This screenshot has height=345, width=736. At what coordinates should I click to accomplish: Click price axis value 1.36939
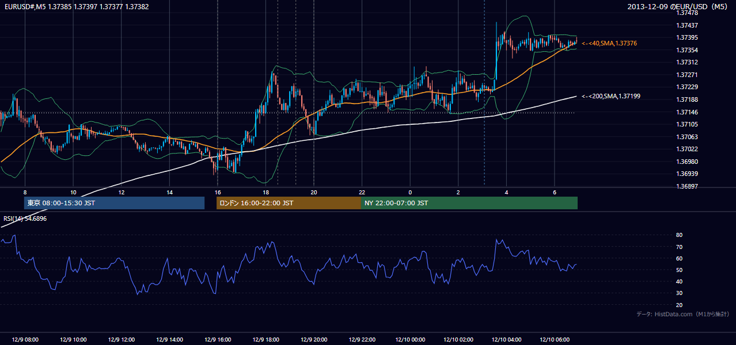[687, 174]
